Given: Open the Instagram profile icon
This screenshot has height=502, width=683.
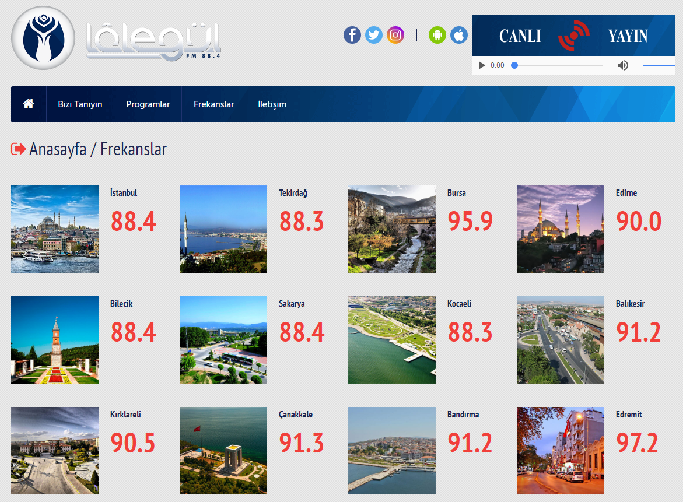Looking at the screenshot, I should [395, 35].
